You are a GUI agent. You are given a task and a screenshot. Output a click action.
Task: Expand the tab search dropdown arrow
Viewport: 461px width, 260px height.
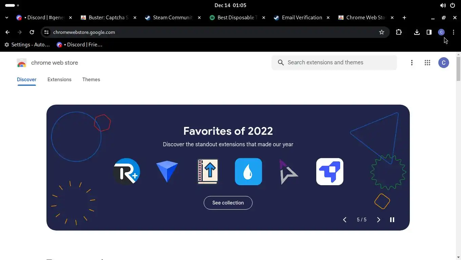click(x=7, y=18)
